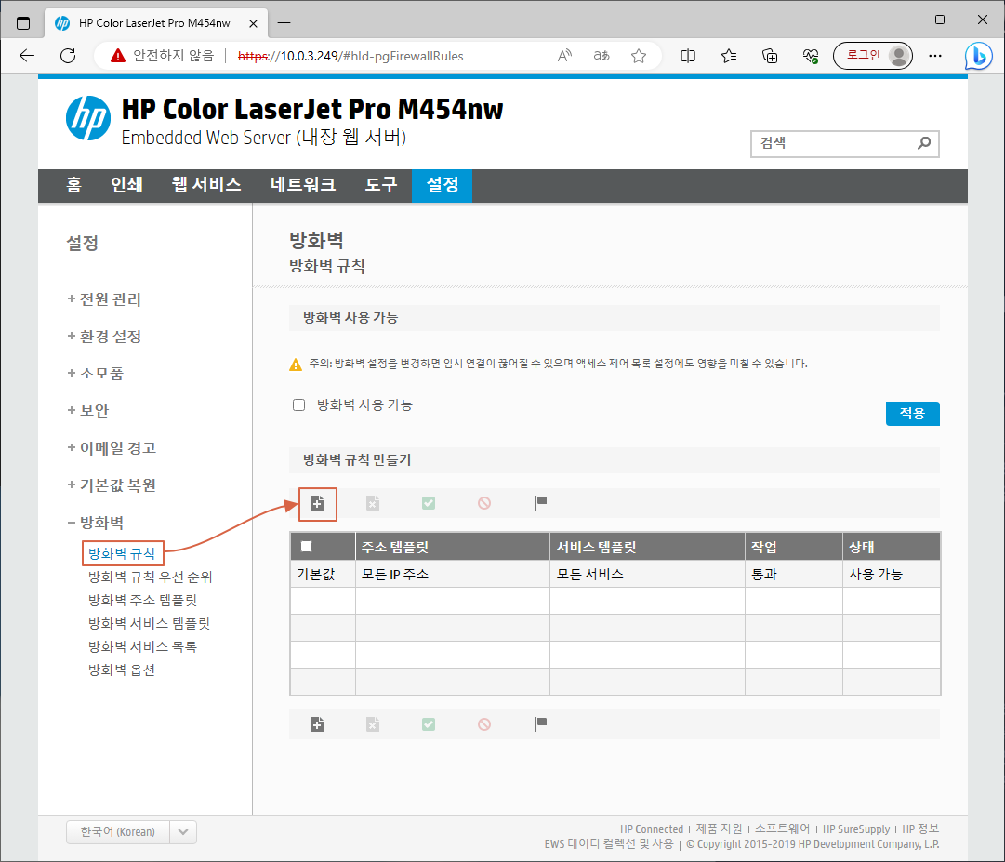Open the Bing sidebar icon
Screen dimensions: 1005x862
(979, 56)
